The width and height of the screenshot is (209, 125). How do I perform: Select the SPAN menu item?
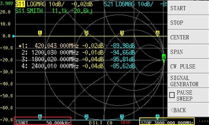188,52
